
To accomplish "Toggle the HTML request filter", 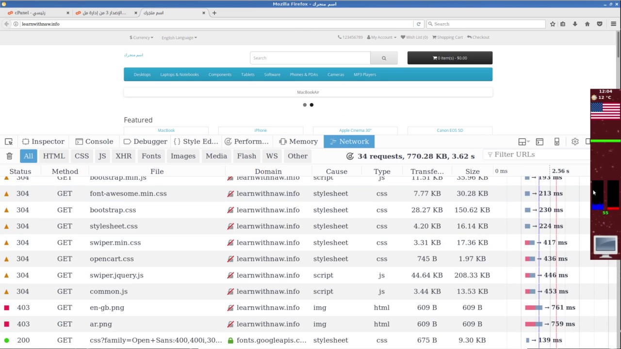I will tap(54, 156).
